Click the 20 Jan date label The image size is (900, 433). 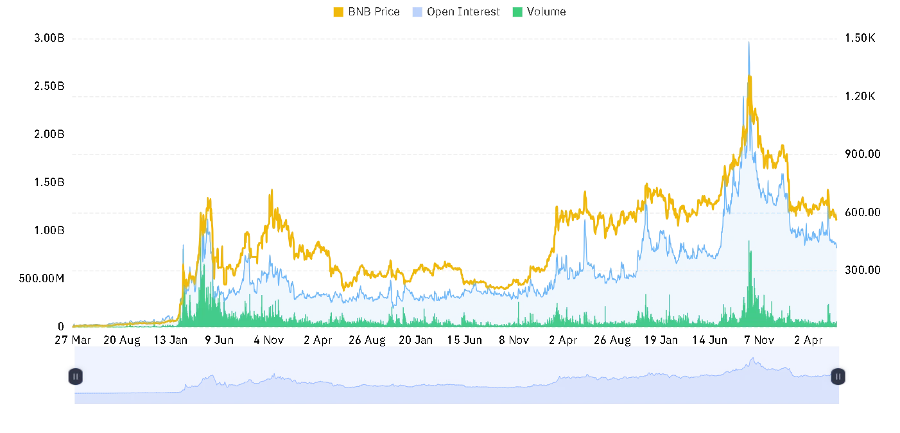coord(415,340)
